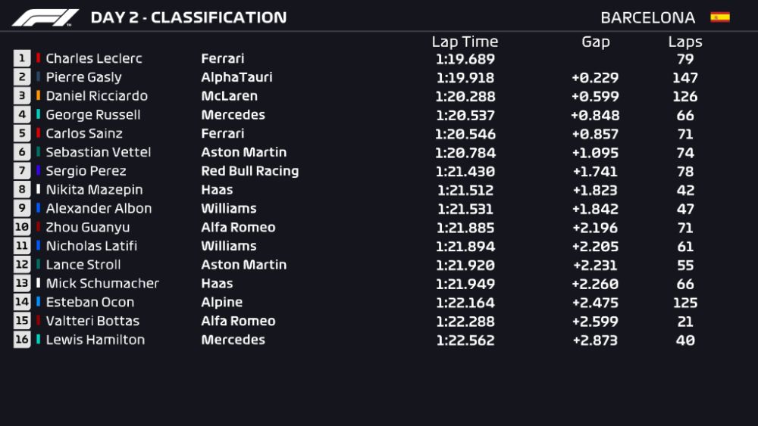Click Esteban Ocon's gap +2.475
Image resolution: width=758 pixels, height=426 pixels.
(595, 303)
